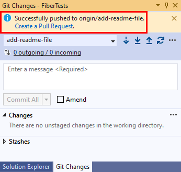The image size is (181, 172).
Task: Switch to the Solution Explorer tab
Action: (x=26, y=167)
